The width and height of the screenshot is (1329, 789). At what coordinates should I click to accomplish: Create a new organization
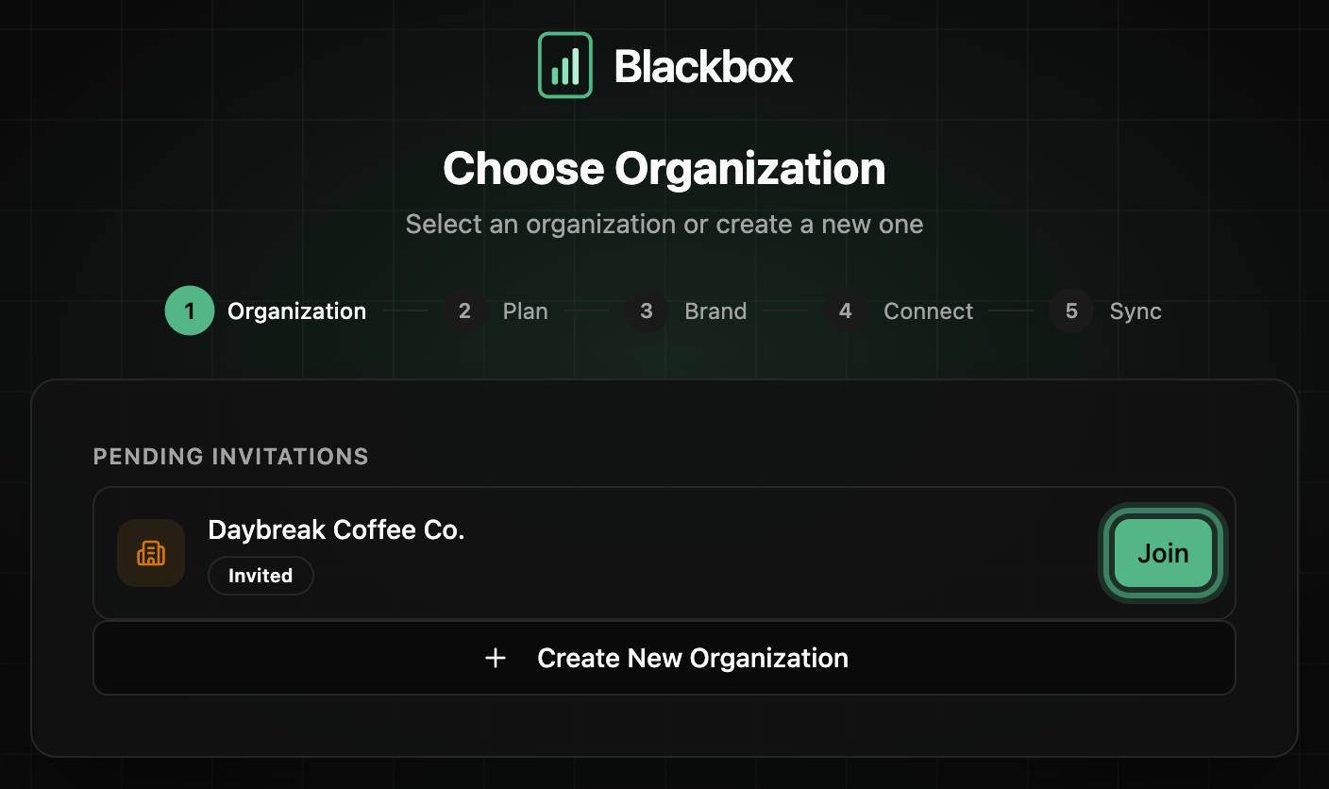(x=664, y=658)
